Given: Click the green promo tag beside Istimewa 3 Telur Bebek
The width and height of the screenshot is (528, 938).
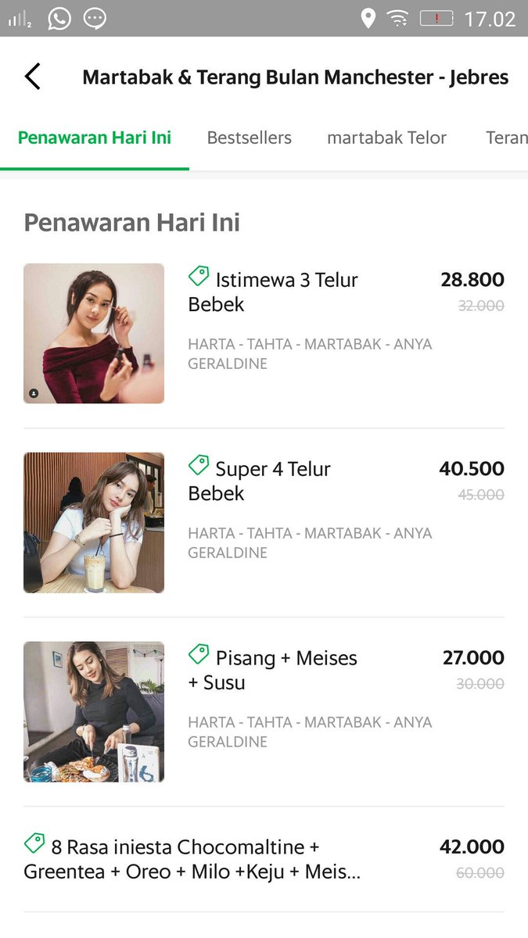Looking at the screenshot, I should (198, 277).
